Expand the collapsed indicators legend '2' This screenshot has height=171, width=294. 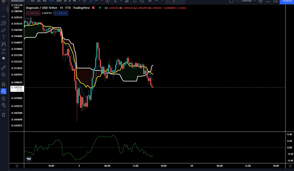[x=29, y=19]
